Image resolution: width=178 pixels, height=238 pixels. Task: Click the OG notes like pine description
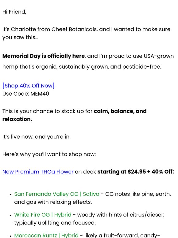coord(93,198)
